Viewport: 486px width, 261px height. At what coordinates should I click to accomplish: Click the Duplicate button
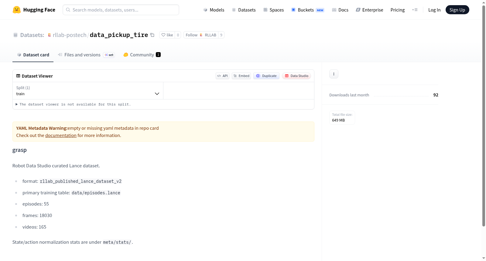(266, 76)
